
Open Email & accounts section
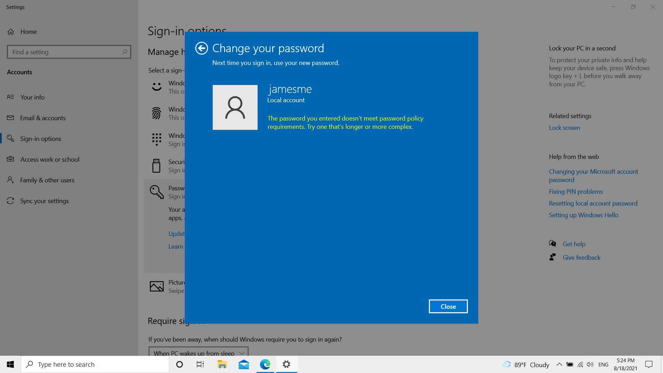(x=43, y=118)
